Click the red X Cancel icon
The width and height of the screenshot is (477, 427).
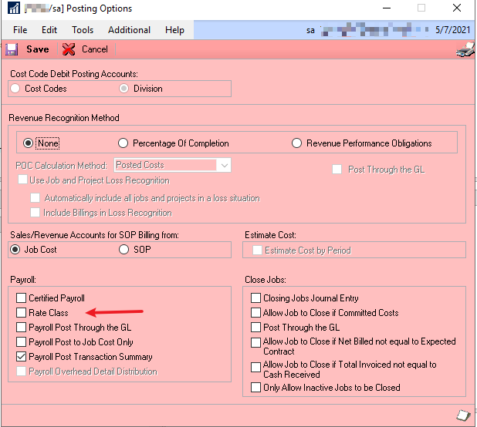pos(69,49)
